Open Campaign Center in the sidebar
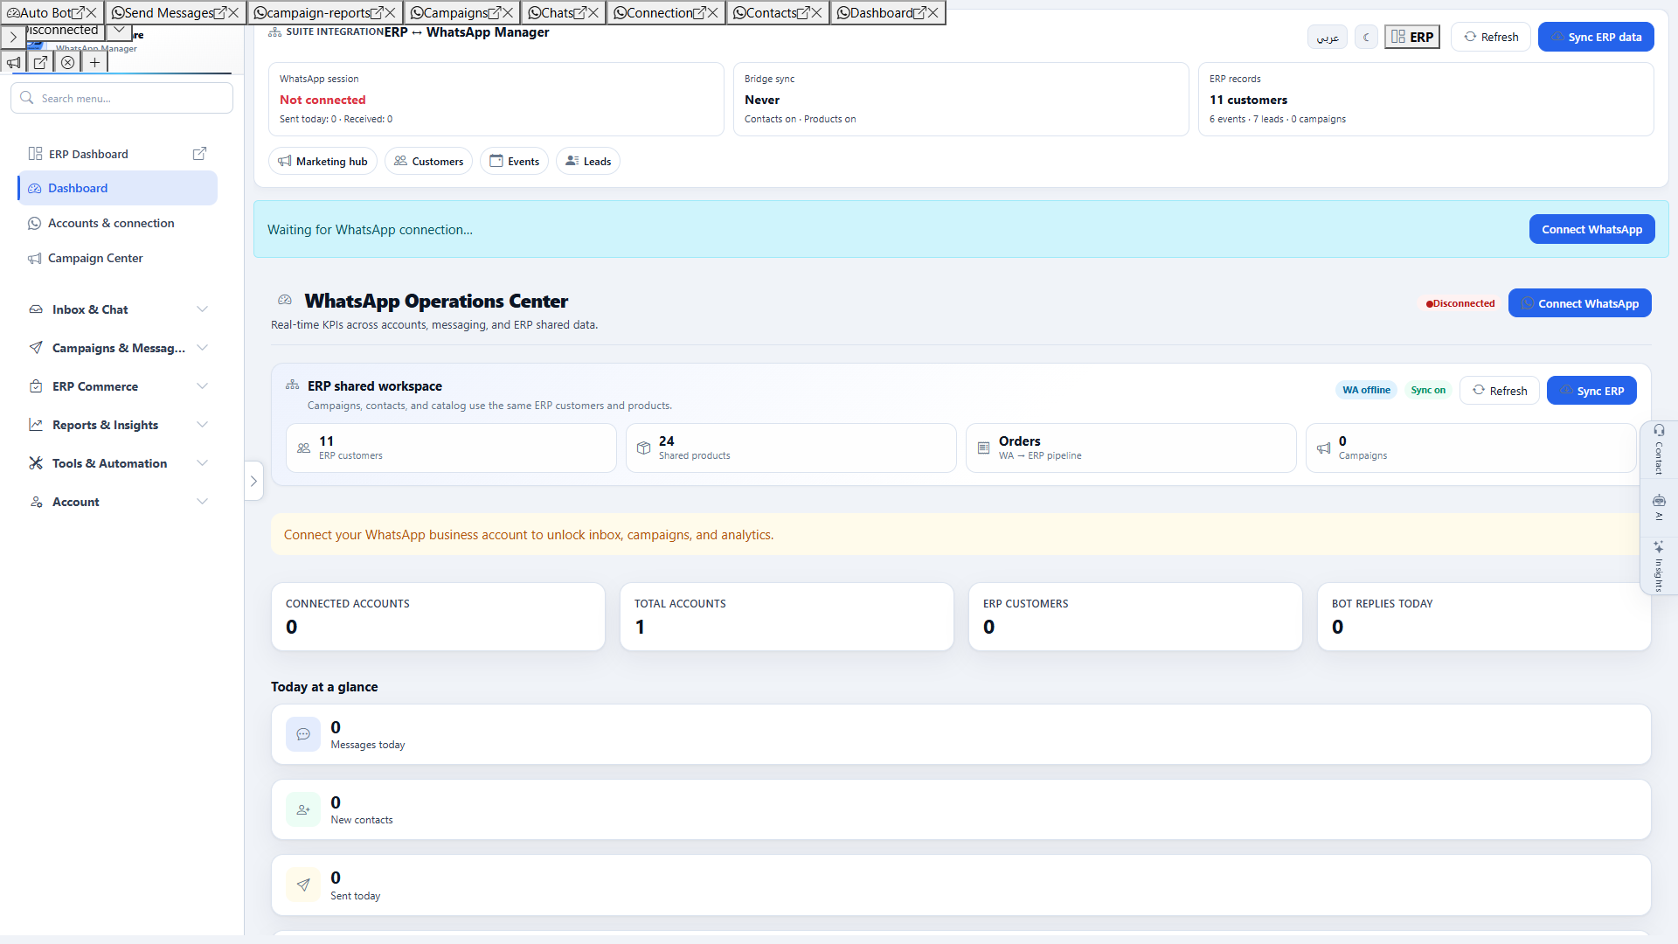The height and width of the screenshot is (944, 1678). [118, 258]
